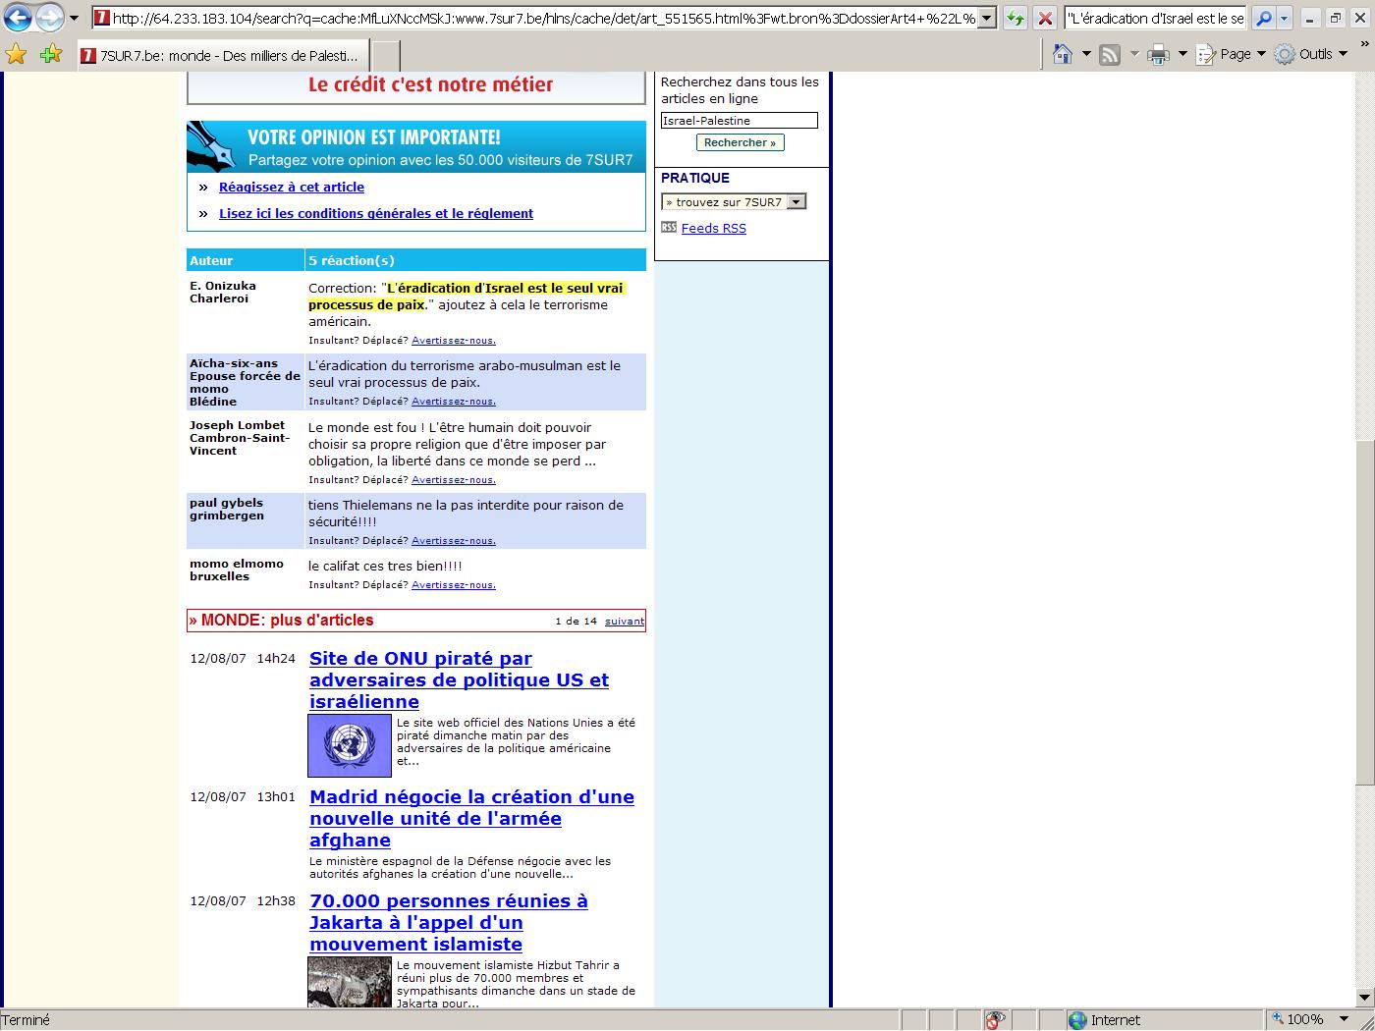Image resolution: width=1375 pixels, height=1031 pixels.
Task: Open 'Lisez ici les conditions générales' link
Action: pos(375,213)
